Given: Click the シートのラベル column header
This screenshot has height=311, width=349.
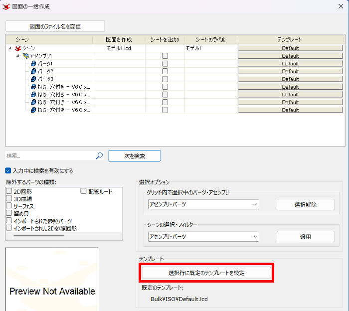Looking at the screenshot, I should [211, 39].
